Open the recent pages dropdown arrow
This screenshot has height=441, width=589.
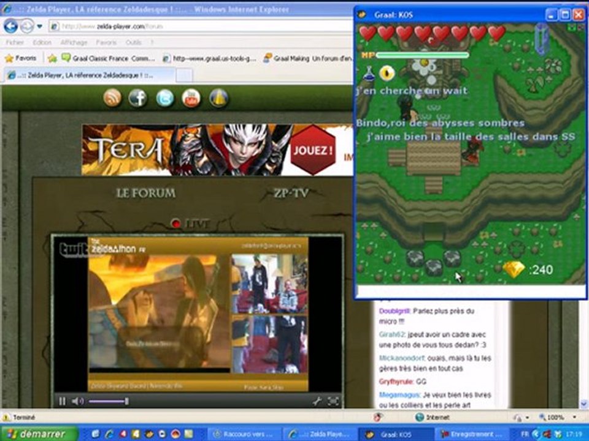click(x=39, y=26)
